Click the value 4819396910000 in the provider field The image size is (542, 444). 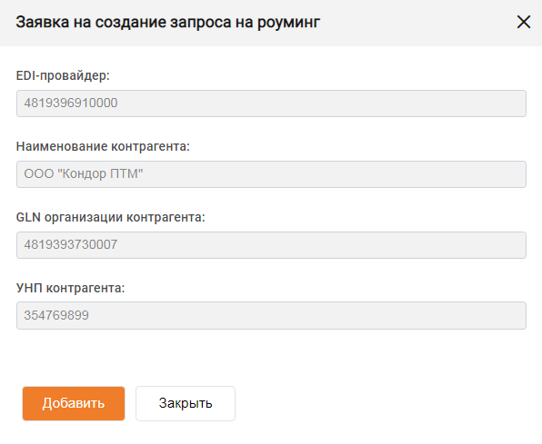71,103
